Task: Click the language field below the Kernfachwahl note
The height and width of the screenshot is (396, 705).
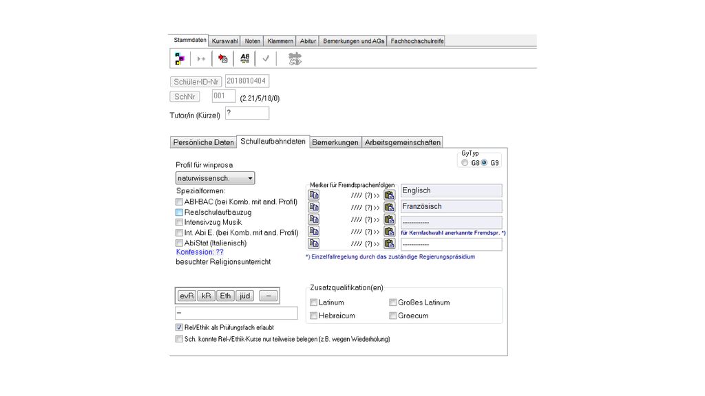Action: point(452,244)
